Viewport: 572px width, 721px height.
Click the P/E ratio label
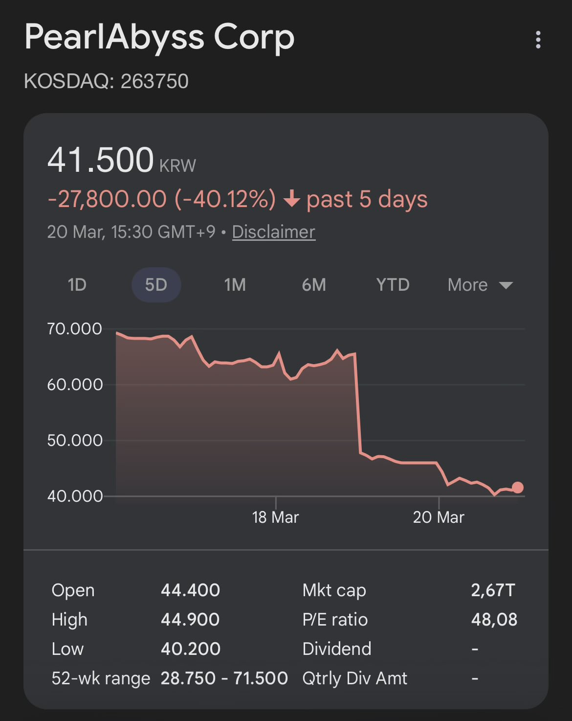click(335, 620)
